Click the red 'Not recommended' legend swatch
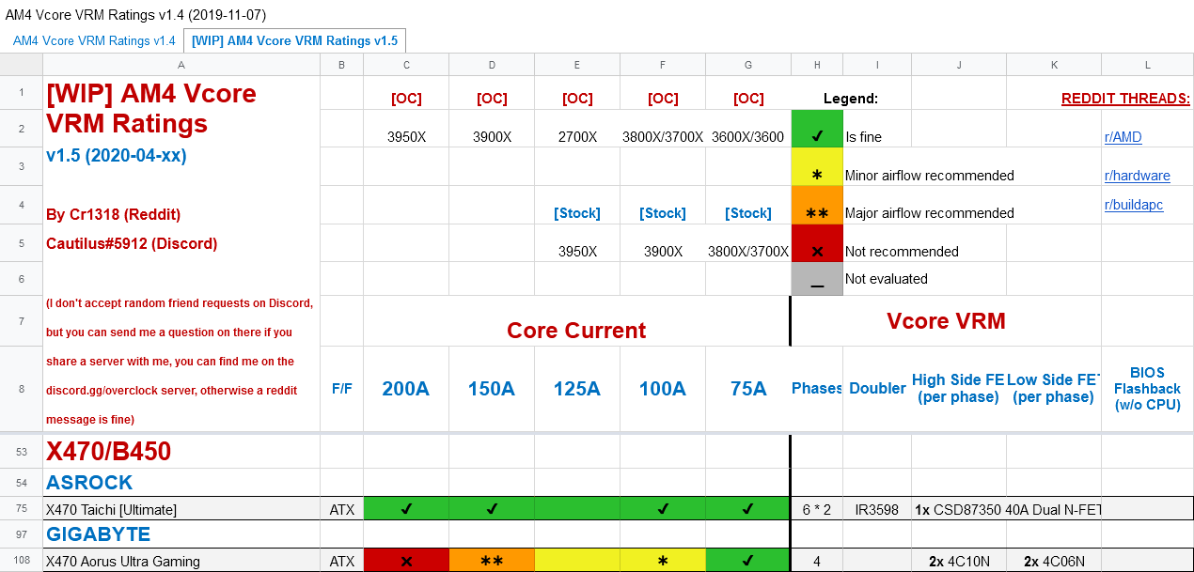Image resolution: width=1194 pixels, height=572 pixels. point(817,242)
